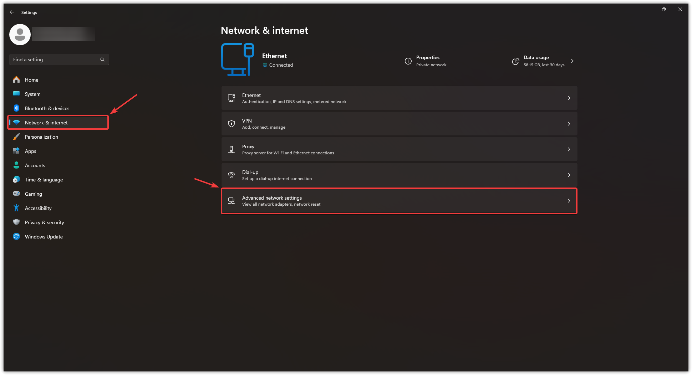Viewport: 692px width, 375px height.
Task: Select the Bluetooth & devices sidebar icon
Action: [x=16, y=108]
